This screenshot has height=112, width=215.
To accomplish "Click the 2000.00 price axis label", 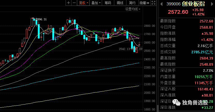I will (x=150, y=93).
